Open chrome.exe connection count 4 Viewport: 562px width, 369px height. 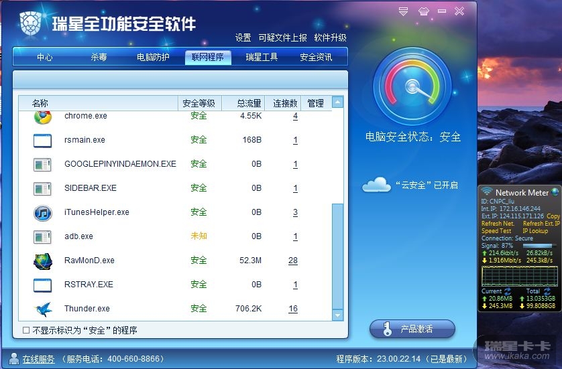(x=295, y=116)
